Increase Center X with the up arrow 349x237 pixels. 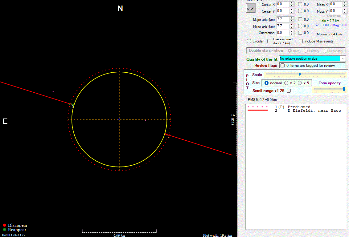[292, 3]
